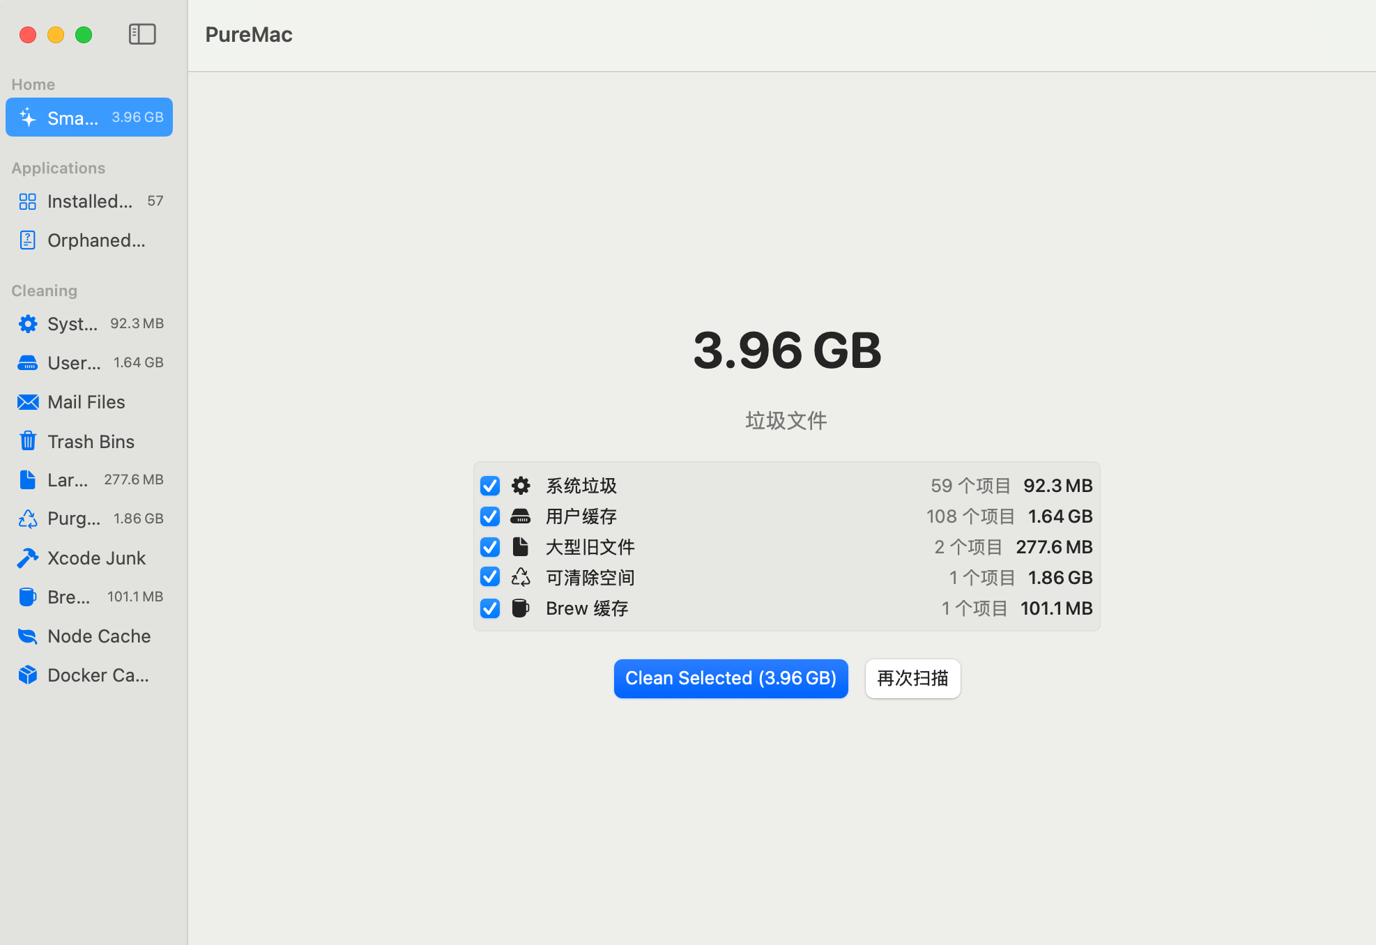Toggle the 可清除空间 checkbox

490,577
